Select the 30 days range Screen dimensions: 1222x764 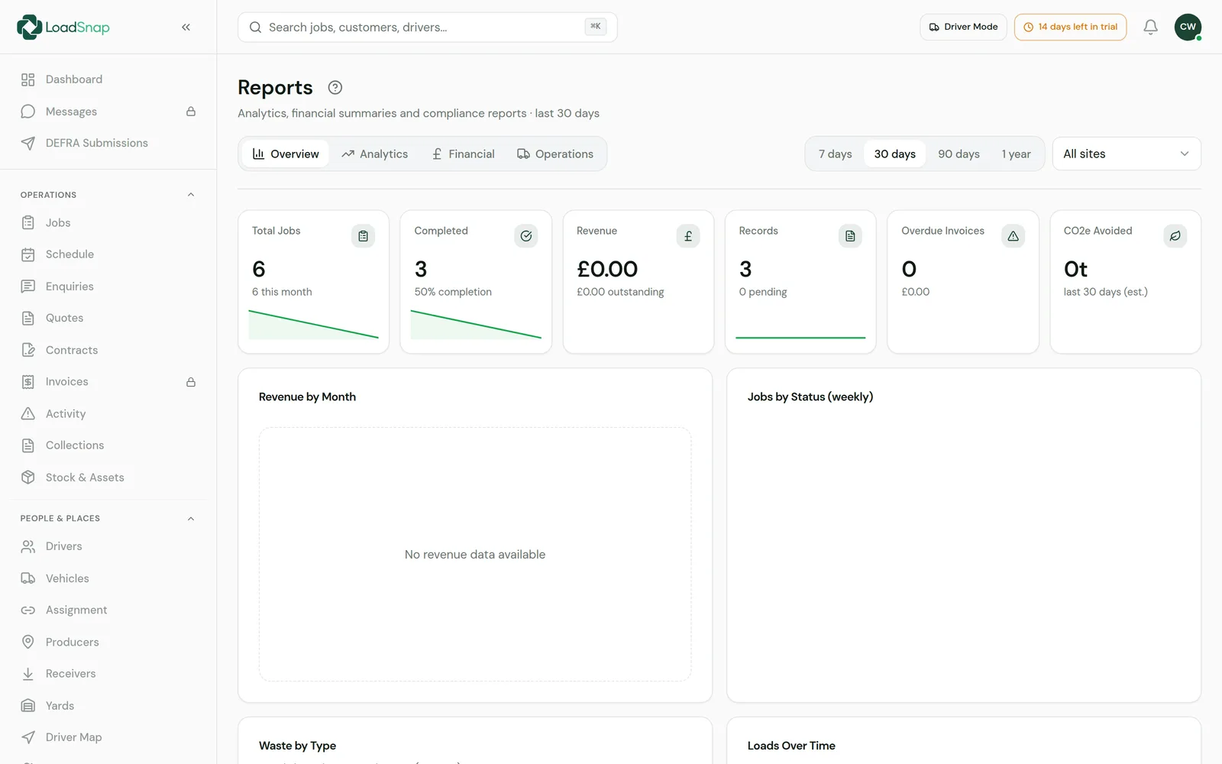coord(894,154)
